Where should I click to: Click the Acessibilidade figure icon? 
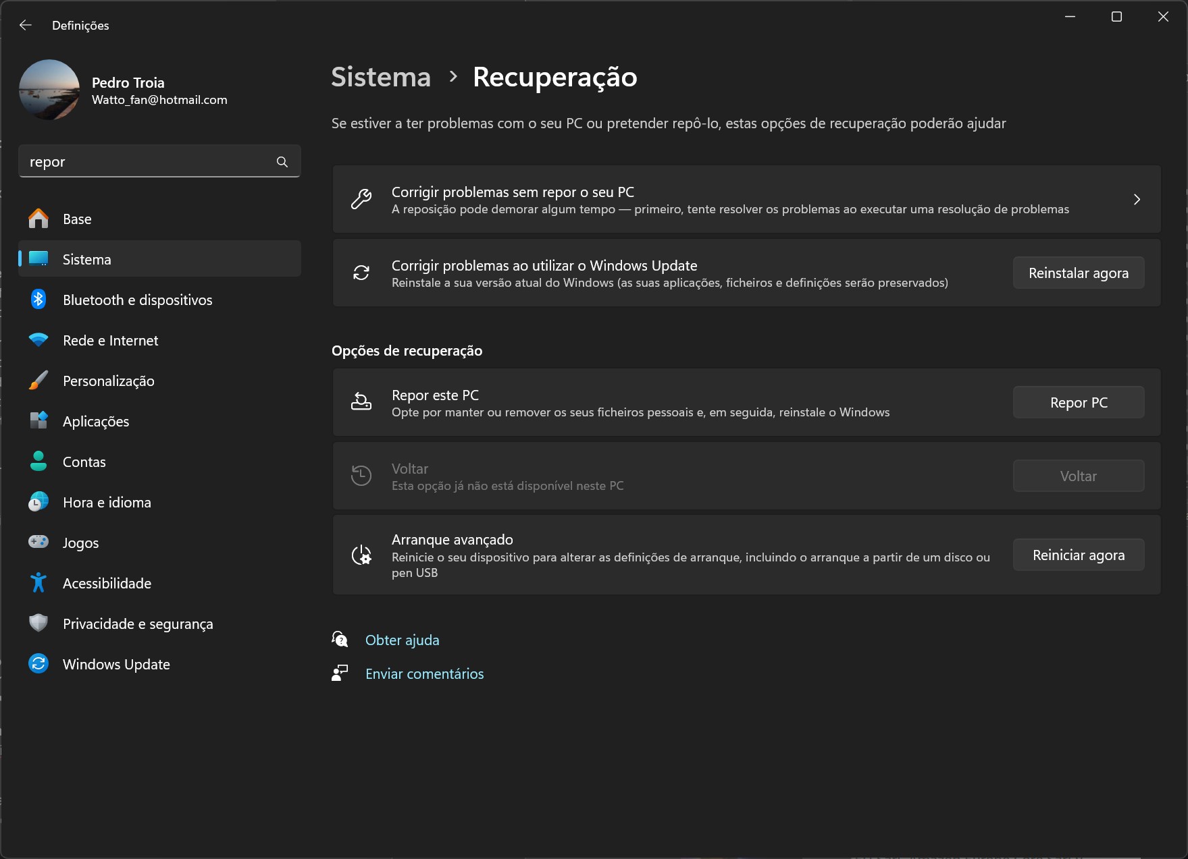click(38, 583)
